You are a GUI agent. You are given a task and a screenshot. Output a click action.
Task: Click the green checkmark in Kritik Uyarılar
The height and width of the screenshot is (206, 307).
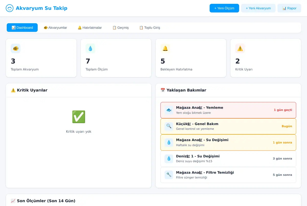point(79,117)
